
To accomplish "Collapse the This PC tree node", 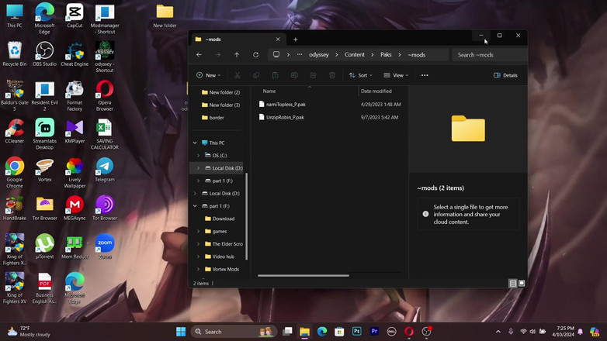I will tap(195, 143).
